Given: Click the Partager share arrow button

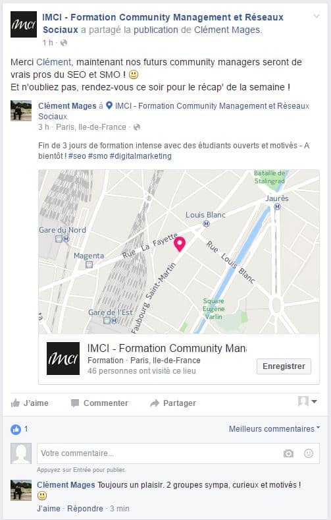Looking at the screenshot, I should click(x=173, y=403).
